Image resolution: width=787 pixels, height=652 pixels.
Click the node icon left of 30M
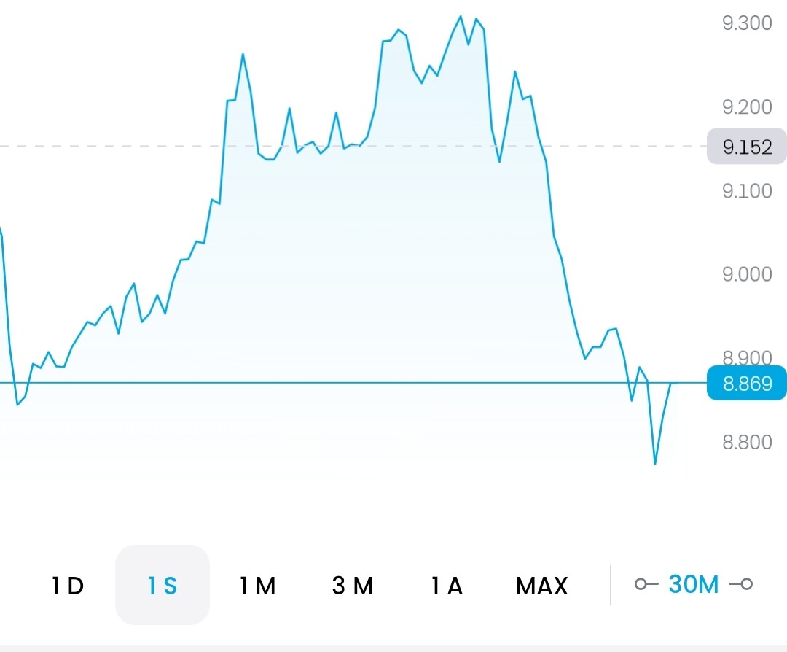(x=642, y=584)
